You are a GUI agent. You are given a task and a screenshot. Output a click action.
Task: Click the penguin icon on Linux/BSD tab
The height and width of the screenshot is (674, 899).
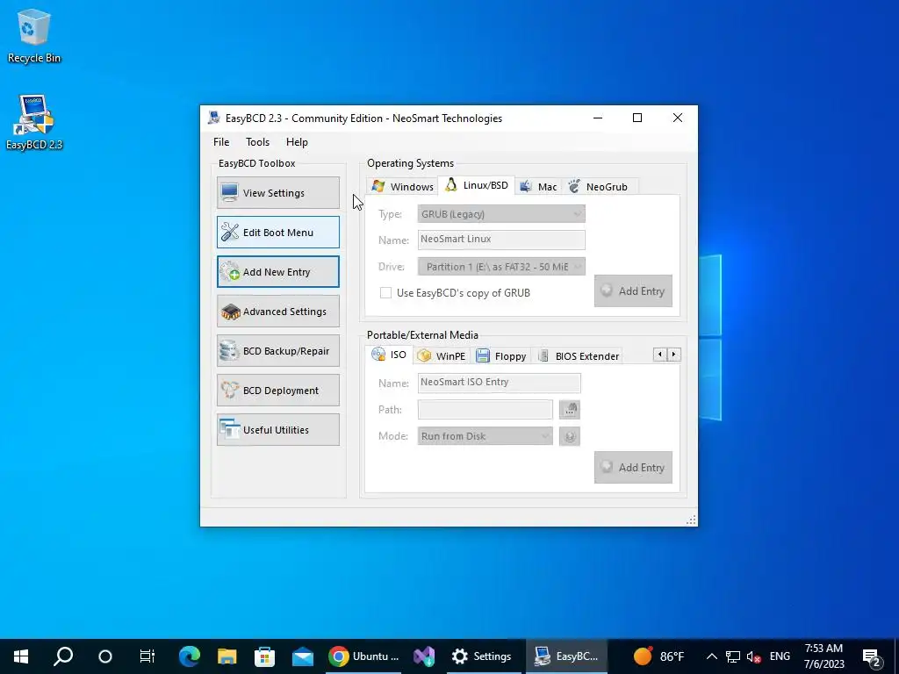tap(451, 184)
